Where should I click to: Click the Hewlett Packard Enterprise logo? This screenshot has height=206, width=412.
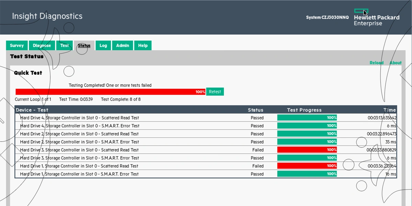[376, 18]
